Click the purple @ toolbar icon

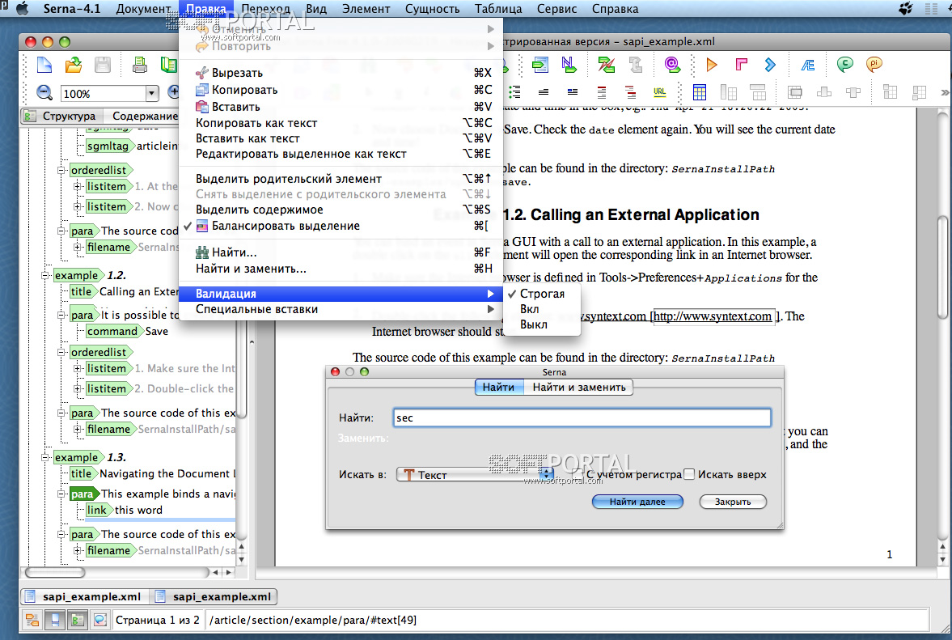(671, 65)
